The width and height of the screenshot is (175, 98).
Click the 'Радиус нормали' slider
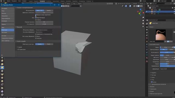[167, 55]
